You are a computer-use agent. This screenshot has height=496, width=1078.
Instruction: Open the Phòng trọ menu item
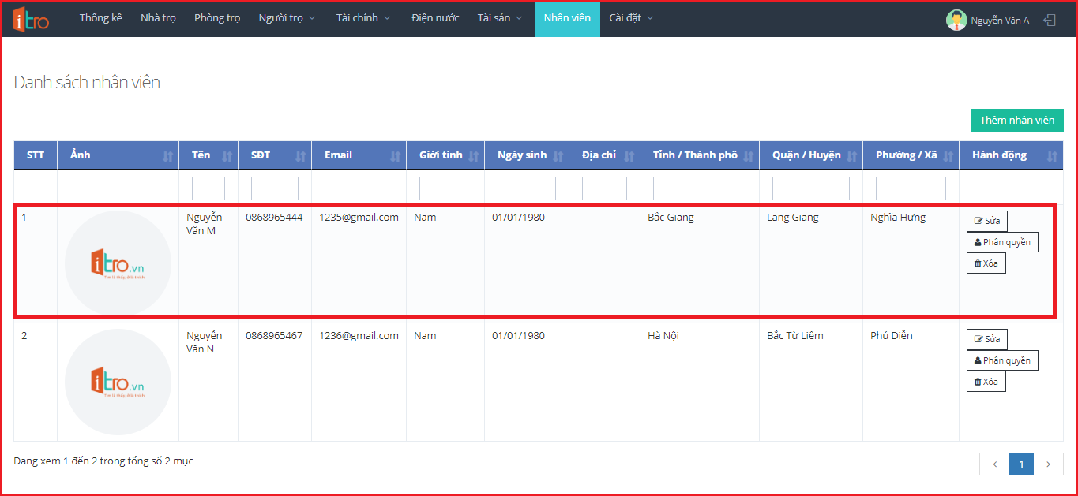pyautogui.click(x=217, y=18)
